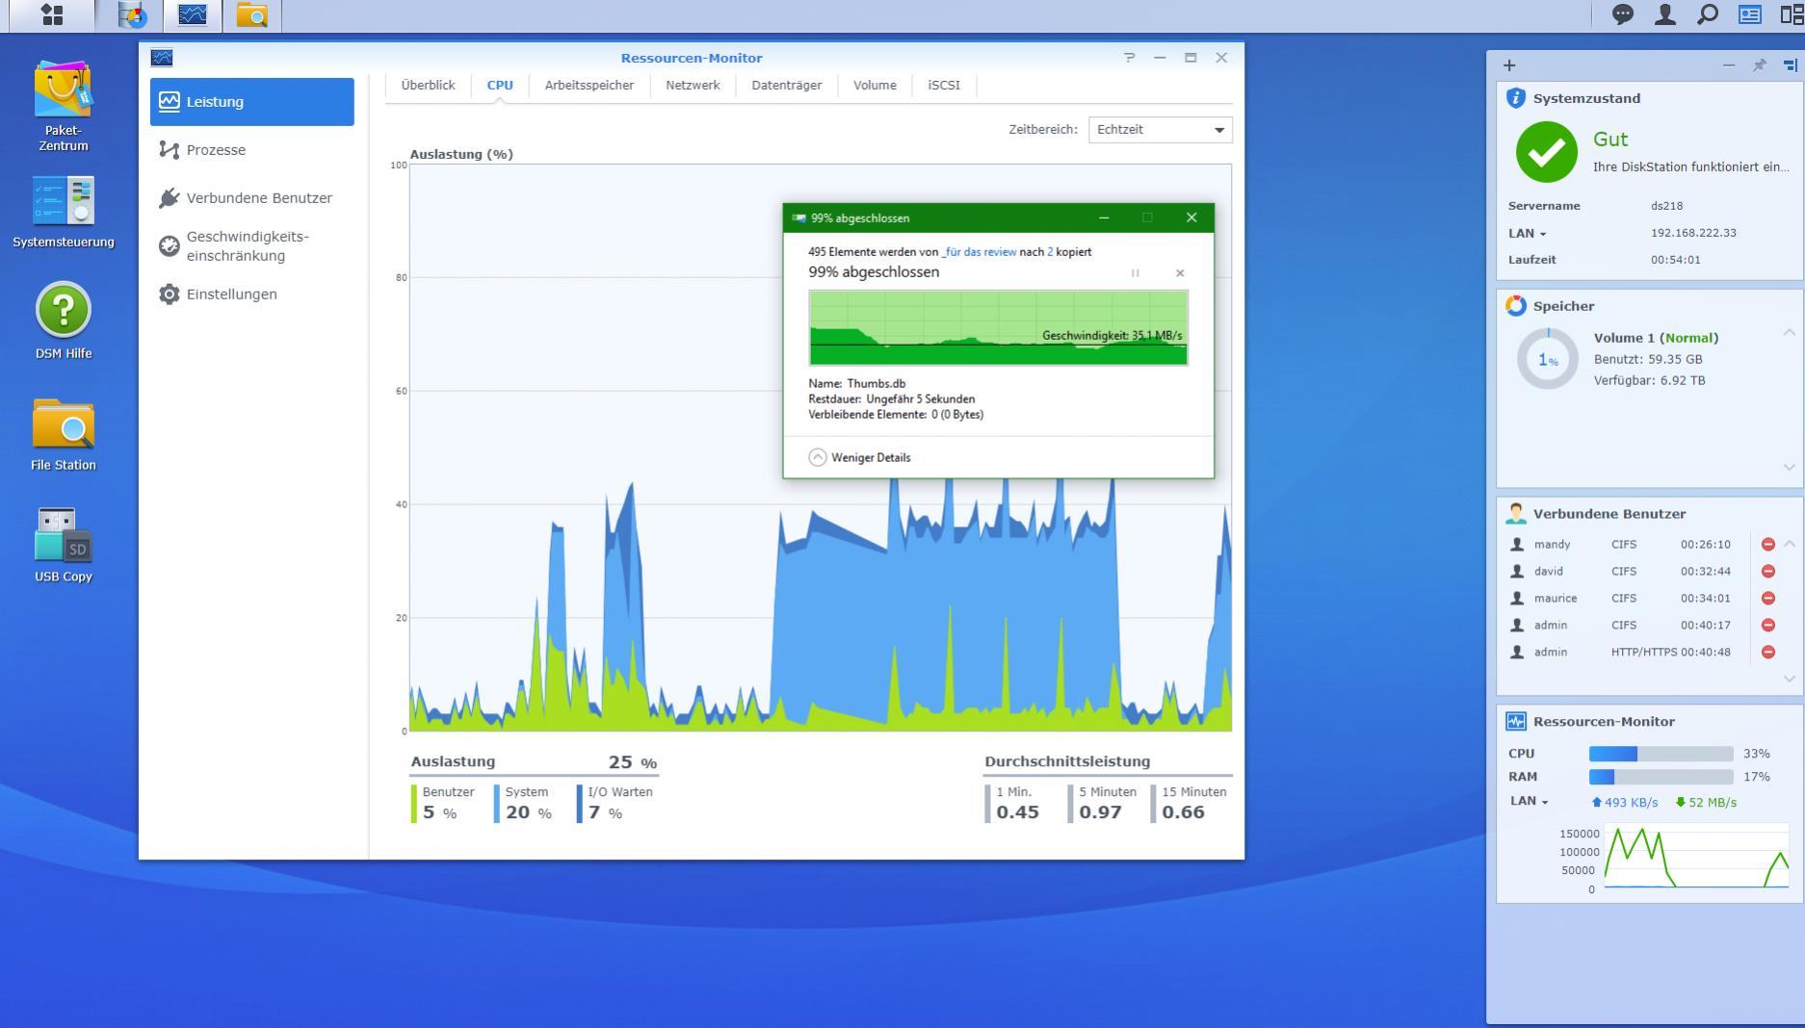The height and width of the screenshot is (1028, 1805).
Task: Open the notifications chat bubble icon
Action: tap(1623, 14)
